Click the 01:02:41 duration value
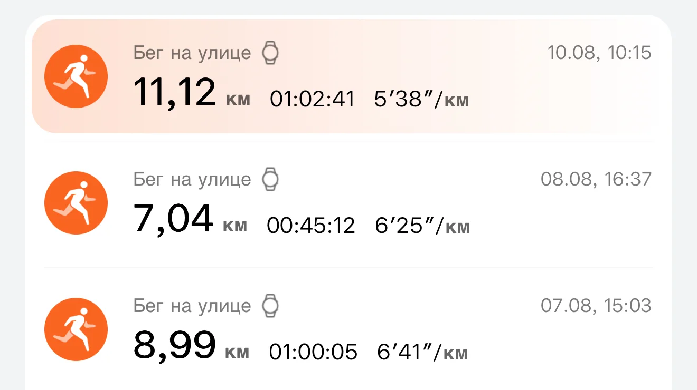This screenshot has width=697, height=390. point(313,99)
